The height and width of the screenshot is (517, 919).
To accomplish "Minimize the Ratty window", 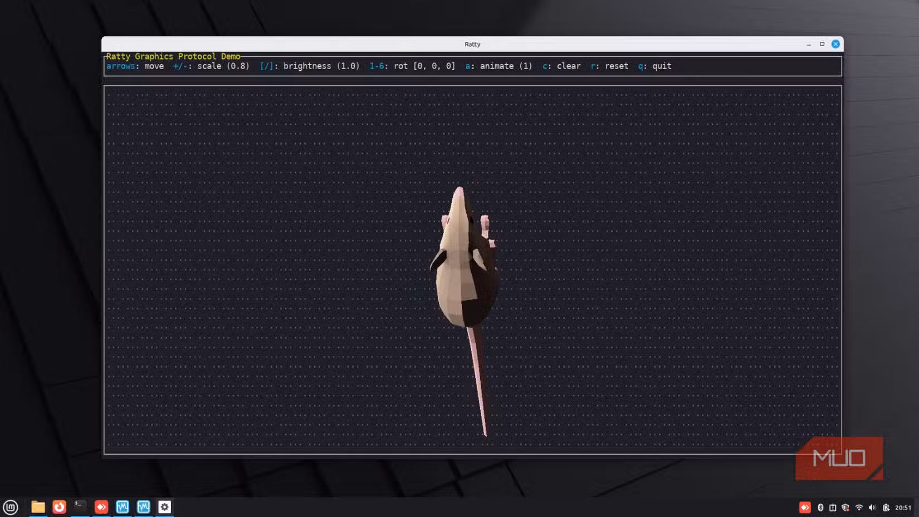I will [809, 44].
